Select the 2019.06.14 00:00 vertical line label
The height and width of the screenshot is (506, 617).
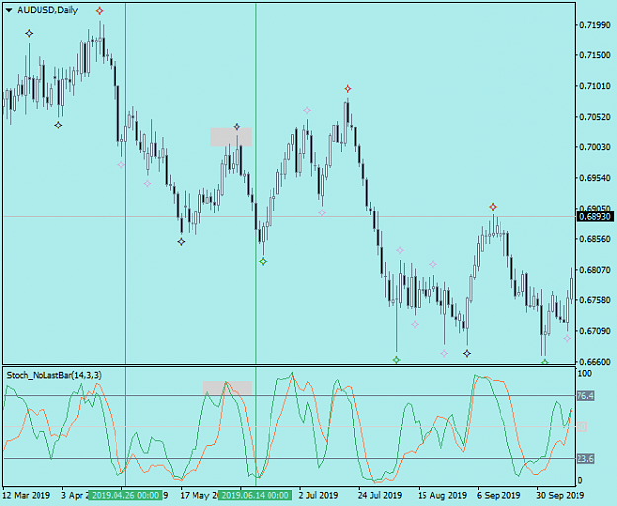pos(255,495)
